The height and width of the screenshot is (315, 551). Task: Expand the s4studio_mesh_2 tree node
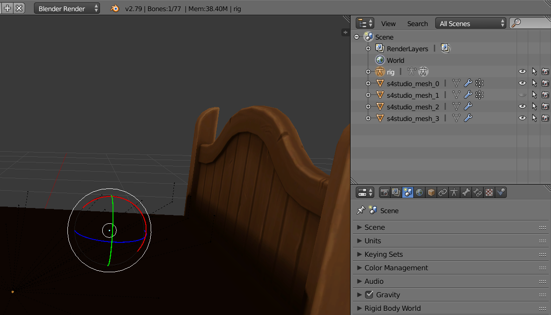pyautogui.click(x=368, y=107)
